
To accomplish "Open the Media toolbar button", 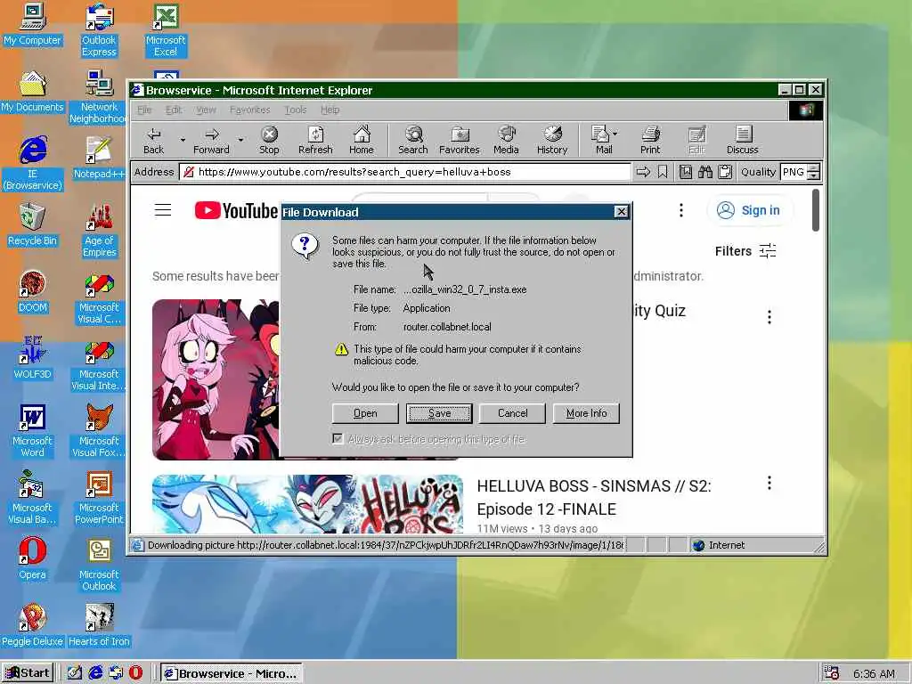I will [x=506, y=140].
